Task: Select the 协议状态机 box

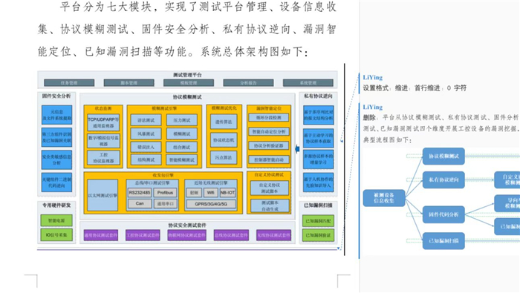Action: (x=224, y=140)
